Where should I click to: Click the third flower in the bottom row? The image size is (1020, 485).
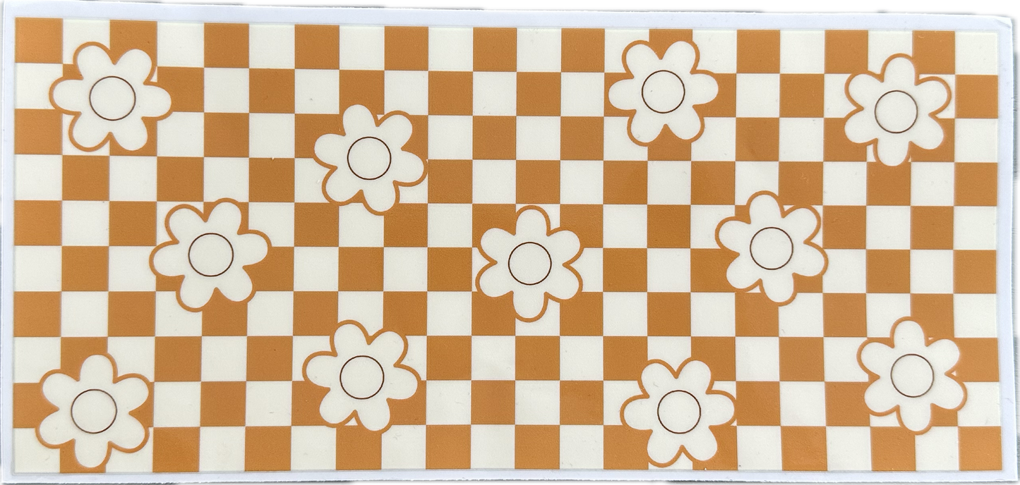click(x=678, y=411)
